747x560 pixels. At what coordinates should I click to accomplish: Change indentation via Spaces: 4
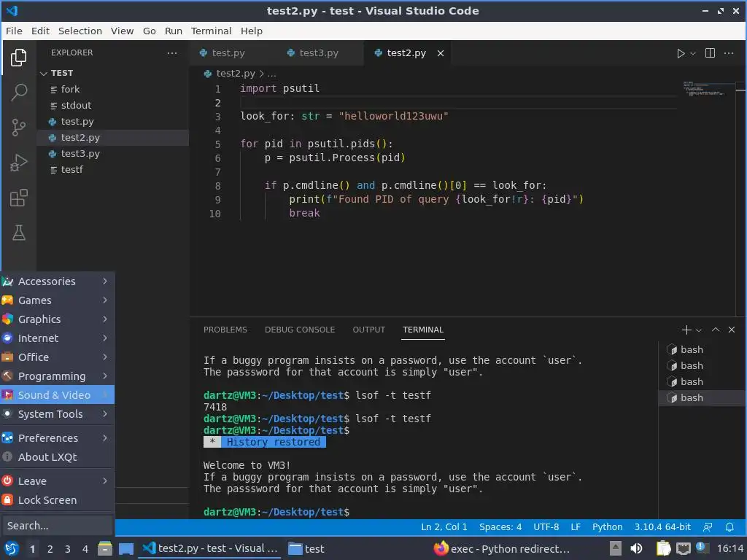coord(500,527)
